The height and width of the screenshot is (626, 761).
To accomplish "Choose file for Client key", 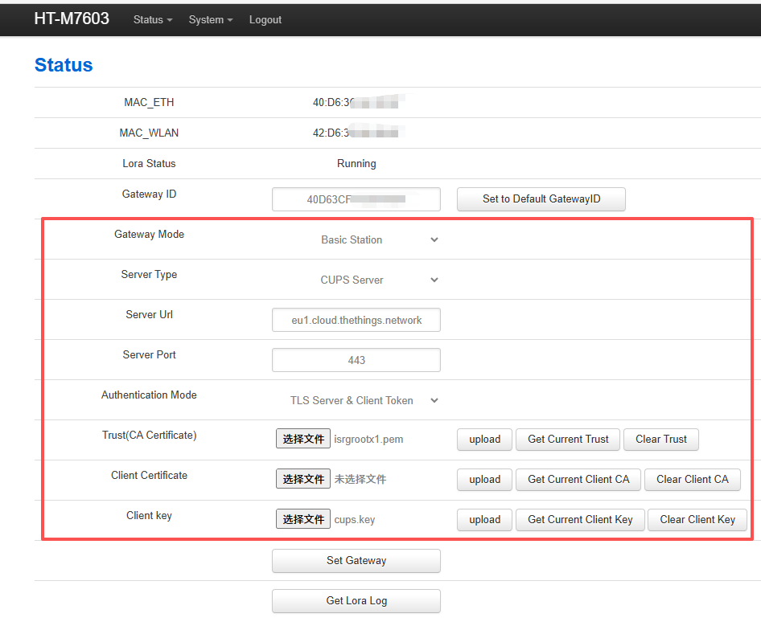I will pos(303,519).
